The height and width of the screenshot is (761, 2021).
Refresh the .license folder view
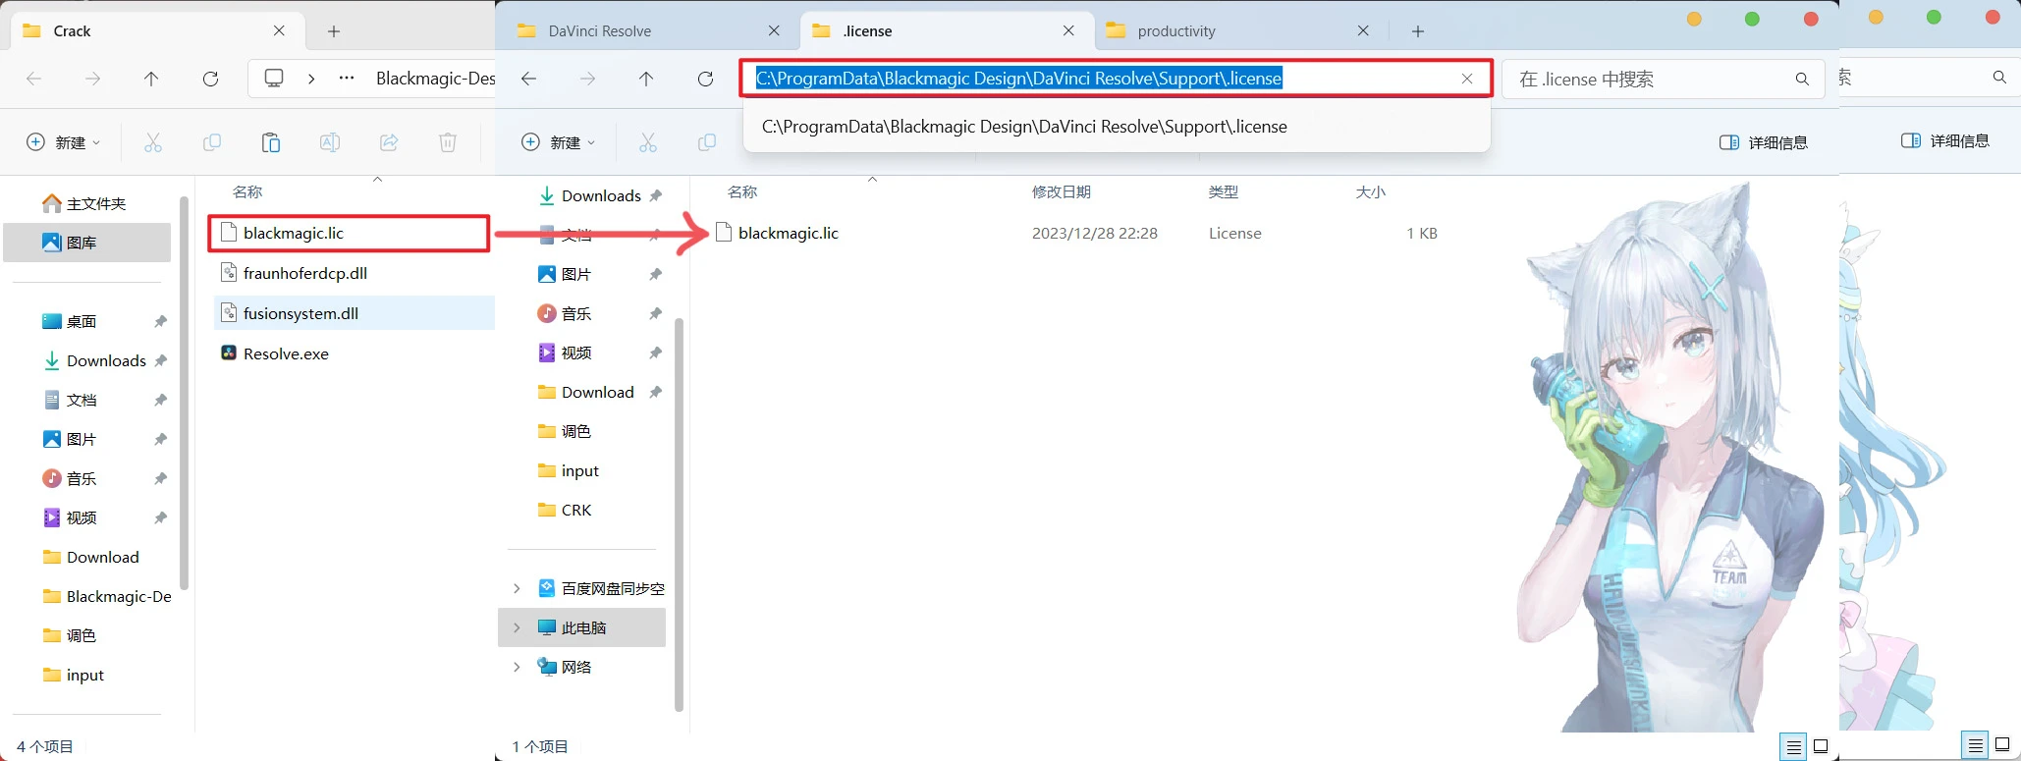[x=705, y=79]
